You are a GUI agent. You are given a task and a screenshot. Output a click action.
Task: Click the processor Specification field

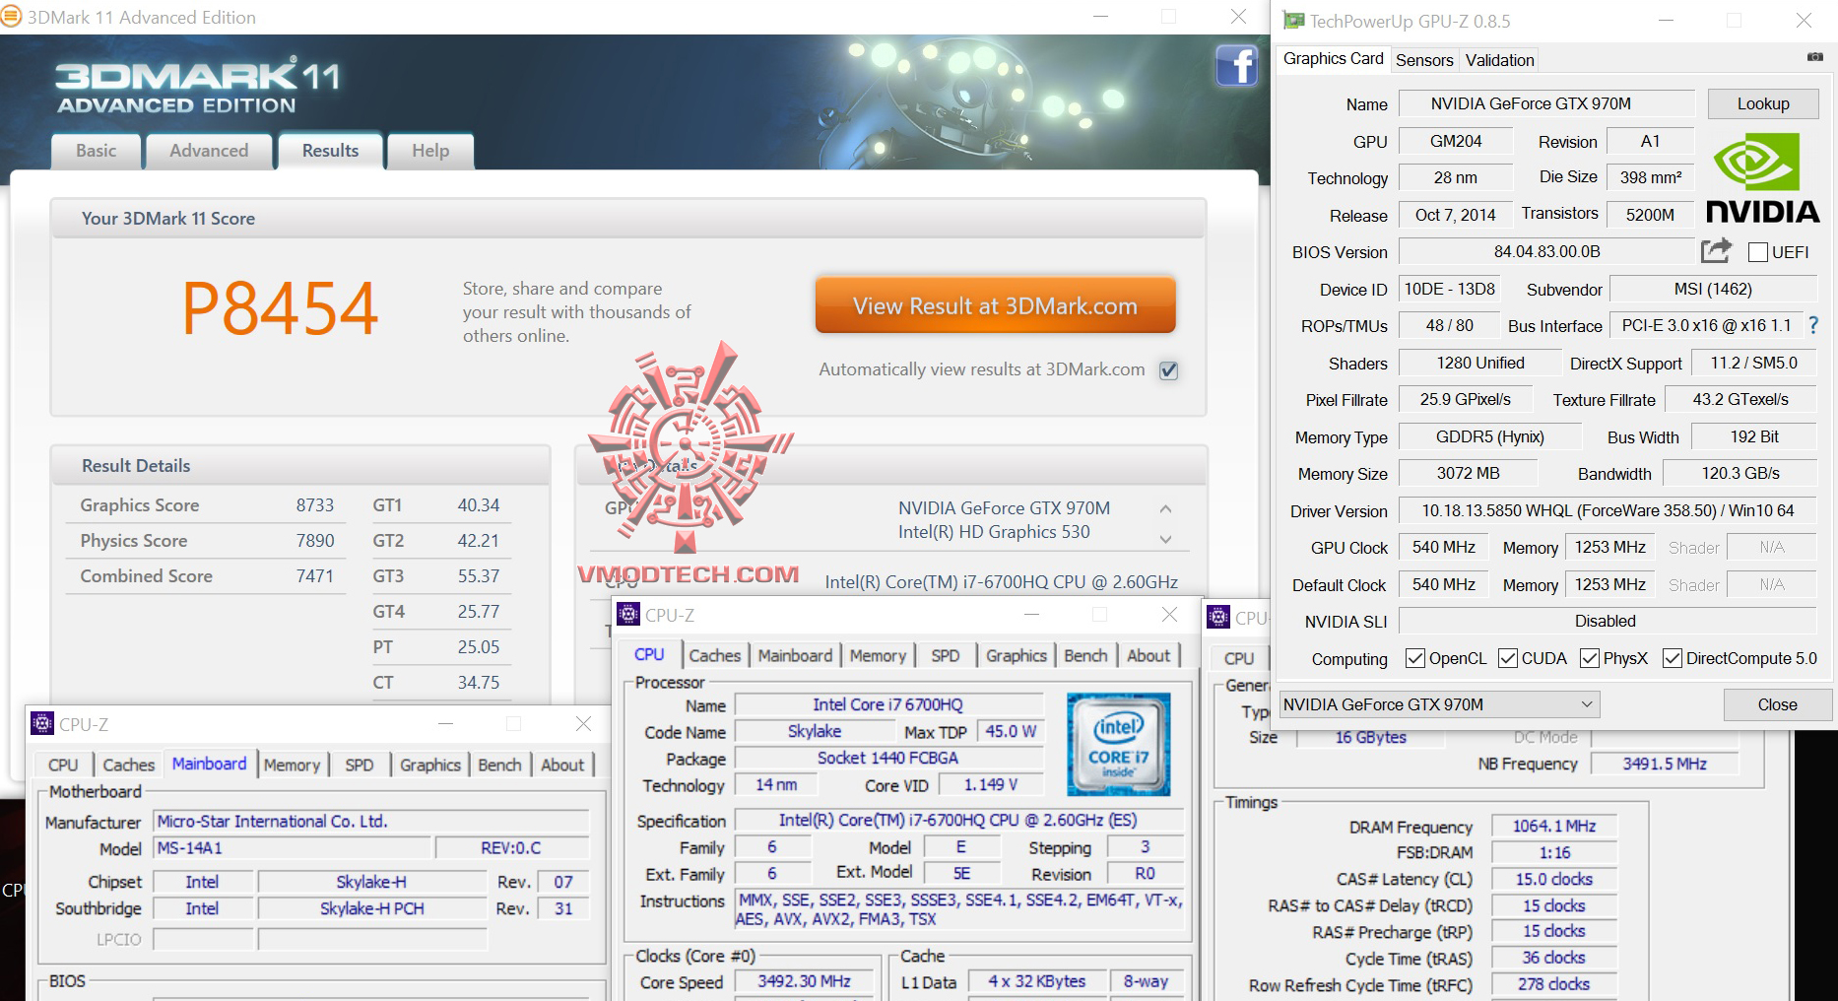[957, 820]
